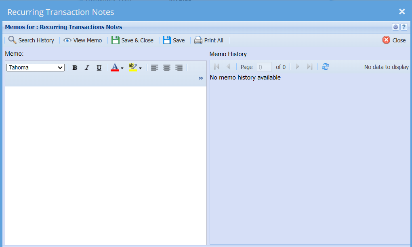The image size is (412, 247).
Task: Align memo text to the right
Action: coord(179,68)
